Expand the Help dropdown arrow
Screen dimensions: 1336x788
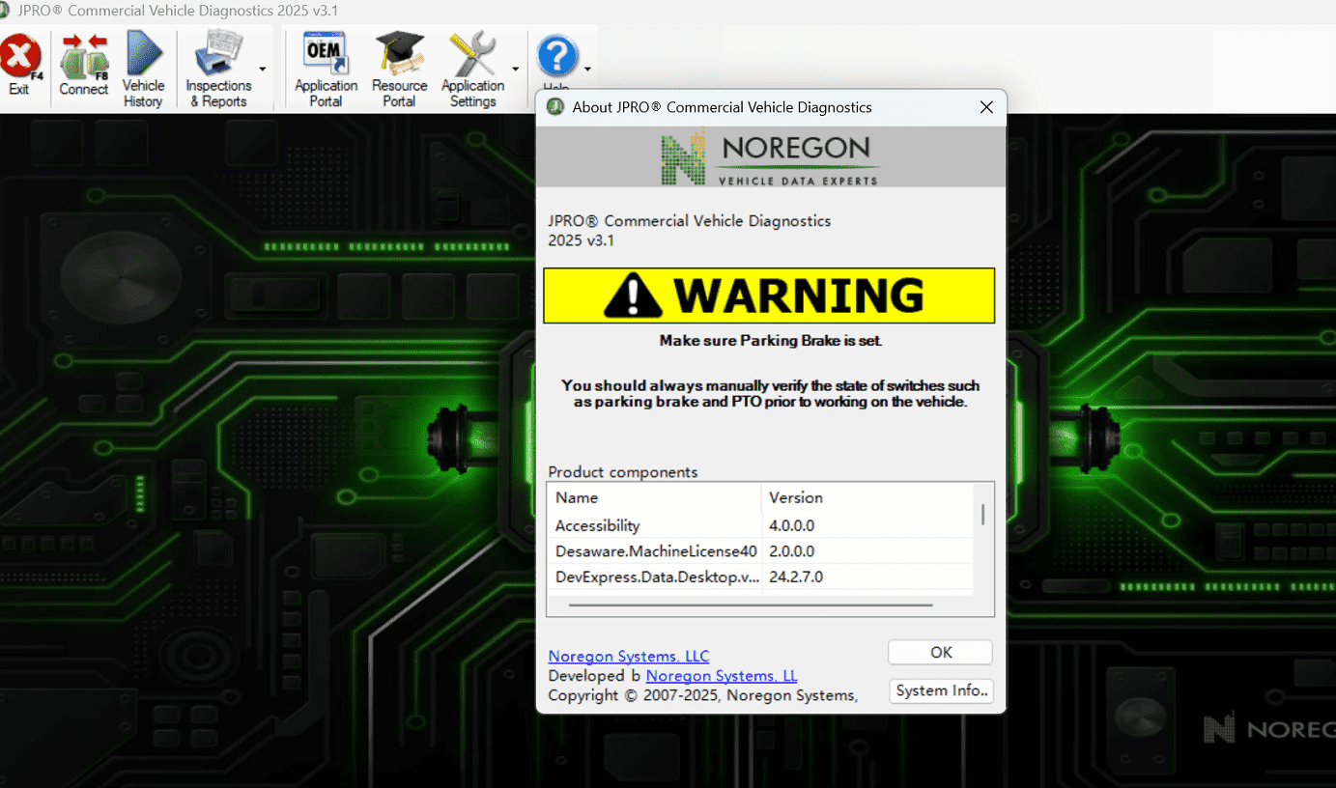[x=587, y=70]
